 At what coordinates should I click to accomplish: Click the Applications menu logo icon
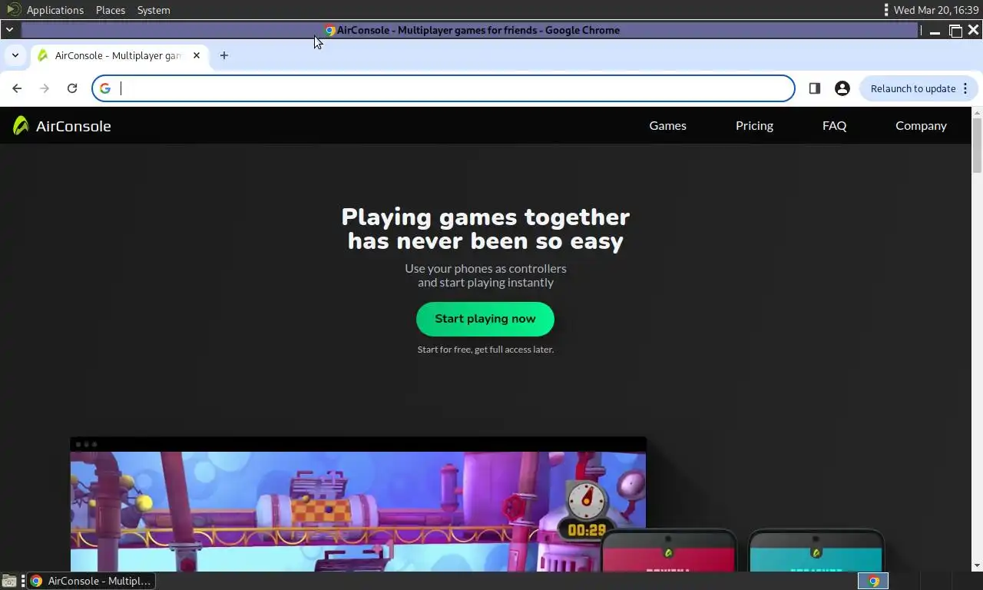pos(13,10)
